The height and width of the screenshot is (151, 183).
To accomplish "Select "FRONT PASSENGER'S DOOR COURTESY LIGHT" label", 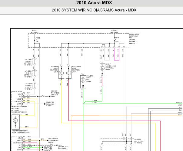I will click(21, 132).
